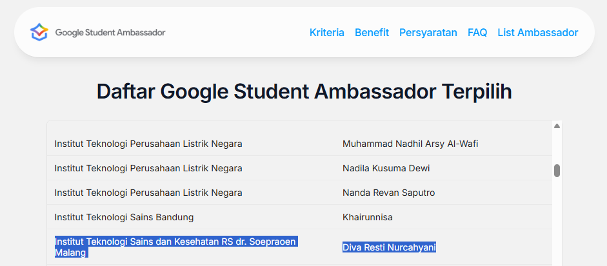The width and height of the screenshot is (607, 266).
Task: Open the List Ambassador link
Action: [x=537, y=32]
